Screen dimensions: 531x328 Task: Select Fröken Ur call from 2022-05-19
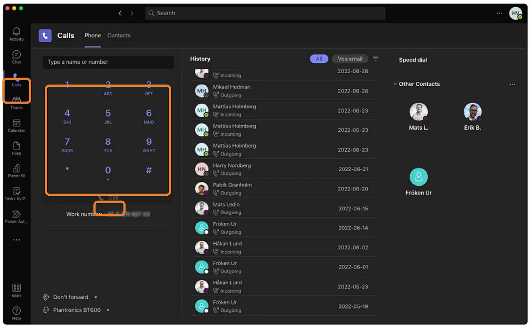pyautogui.click(x=284, y=306)
